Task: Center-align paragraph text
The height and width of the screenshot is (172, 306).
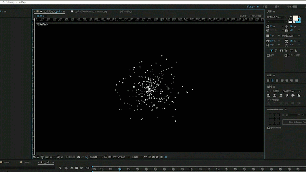Action: (273, 81)
